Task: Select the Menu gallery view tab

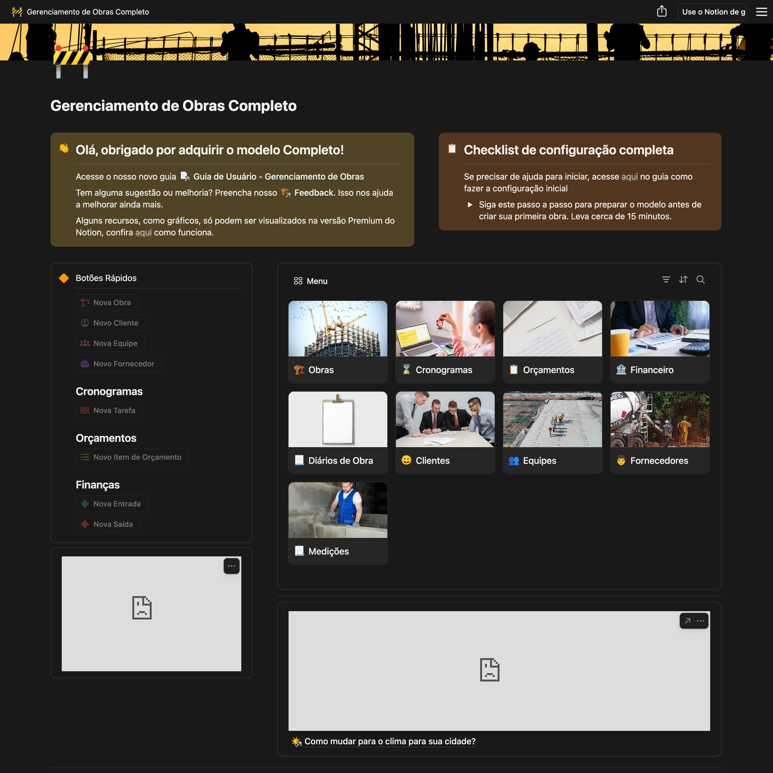Action: pyautogui.click(x=311, y=281)
